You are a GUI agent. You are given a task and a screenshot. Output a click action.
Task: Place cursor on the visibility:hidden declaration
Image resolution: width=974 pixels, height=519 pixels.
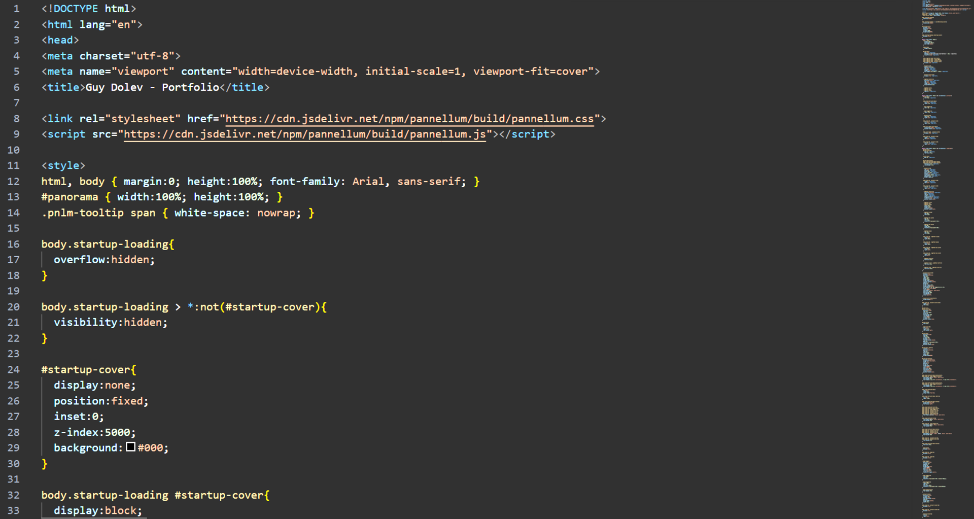pos(110,323)
